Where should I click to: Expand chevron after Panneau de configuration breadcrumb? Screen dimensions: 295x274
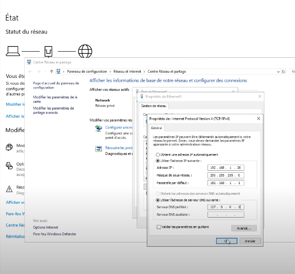[x=110, y=72]
